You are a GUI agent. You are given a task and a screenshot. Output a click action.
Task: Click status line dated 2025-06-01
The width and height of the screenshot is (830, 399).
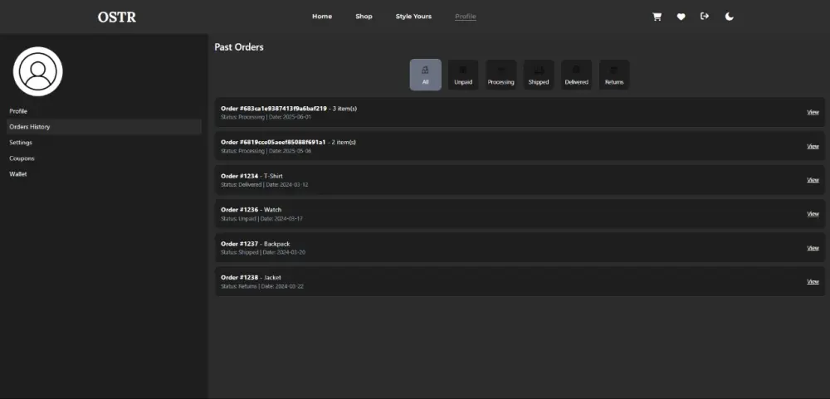(266, 117)
